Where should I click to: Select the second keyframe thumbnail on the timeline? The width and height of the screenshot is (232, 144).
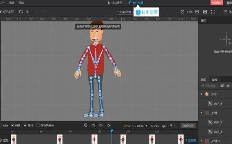click(x=60, y=139)
